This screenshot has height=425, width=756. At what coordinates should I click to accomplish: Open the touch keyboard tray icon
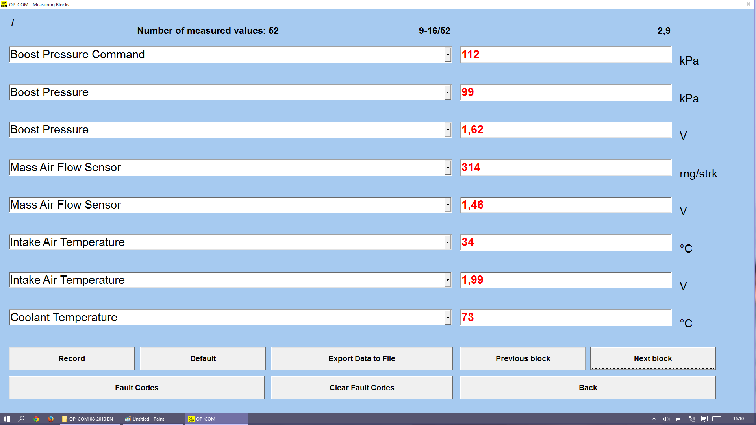[717, 419]
